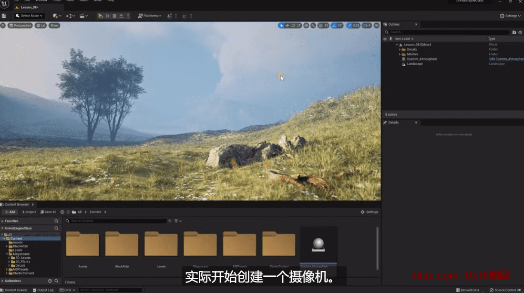Screen dimensions: 524x293
Task: Select the Rotate transform gizmo tool
Action: tap(293, 26)
